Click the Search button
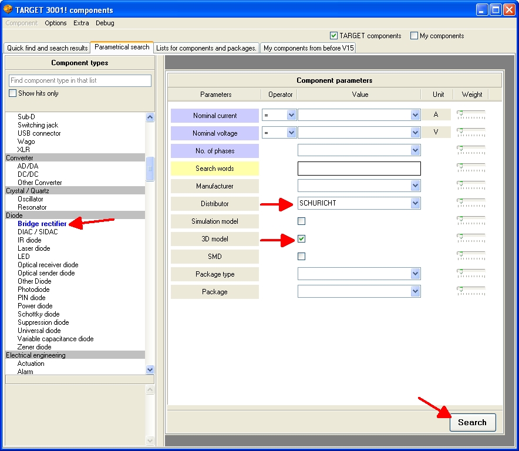The width and height of the screenshot is (519, 451). click(x=472, y=422)
